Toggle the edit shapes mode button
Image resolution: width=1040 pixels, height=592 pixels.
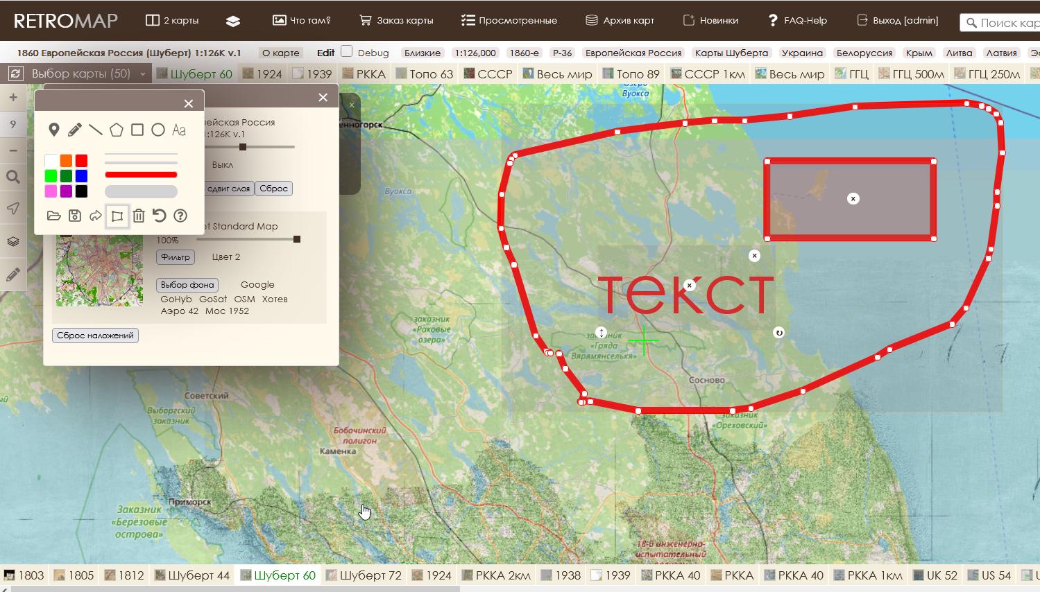click(x=117, y=216)
